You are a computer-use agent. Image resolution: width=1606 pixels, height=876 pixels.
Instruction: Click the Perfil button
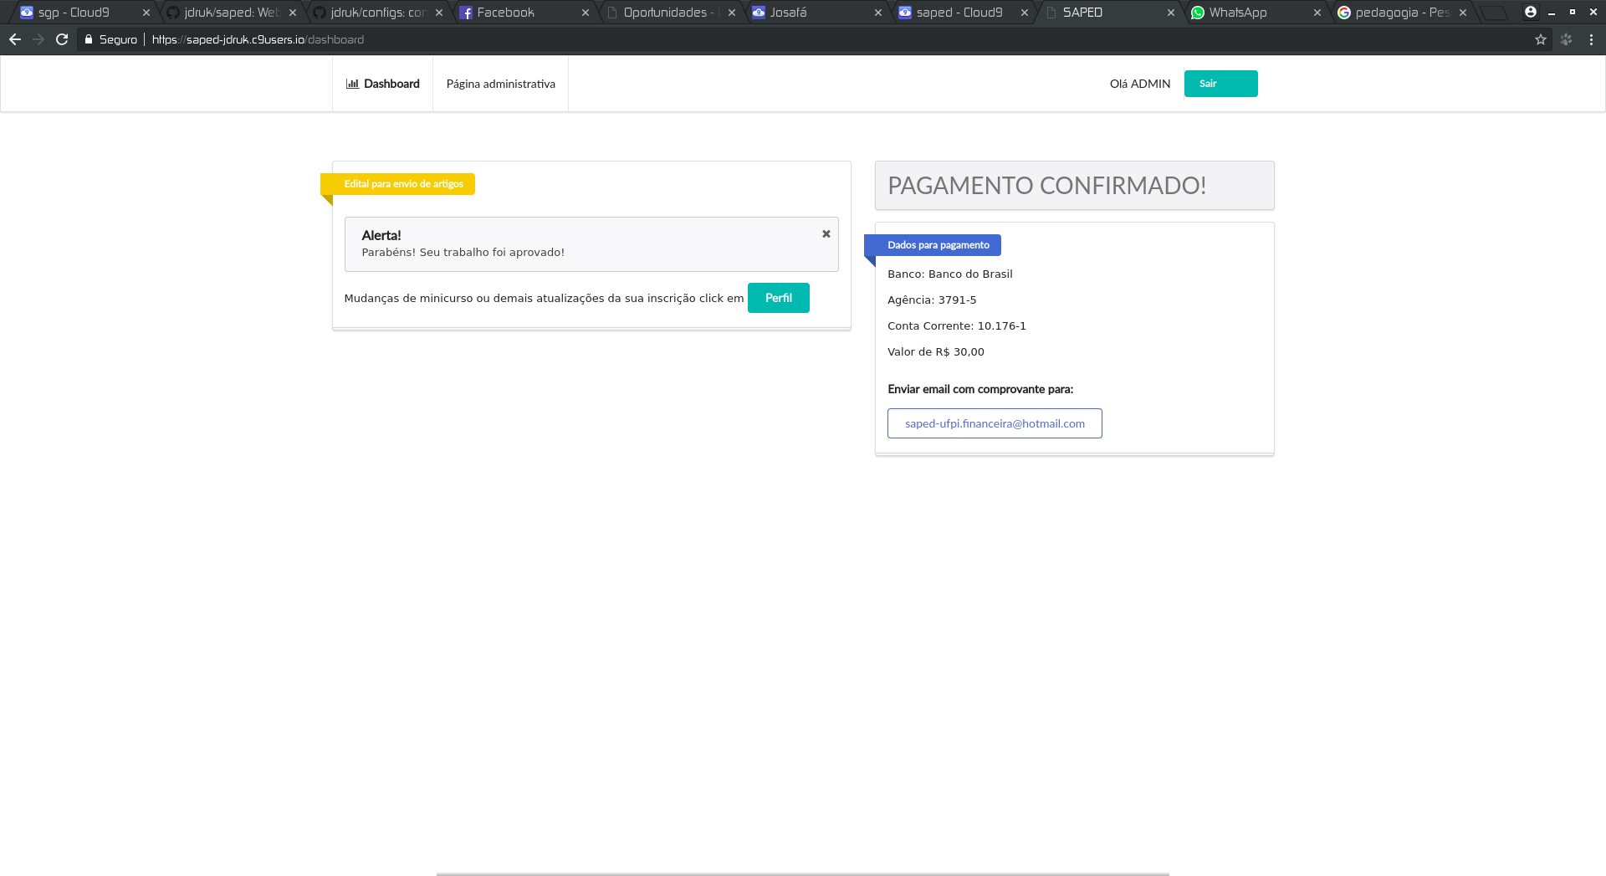pyautogui.click(x=778, y=298)
